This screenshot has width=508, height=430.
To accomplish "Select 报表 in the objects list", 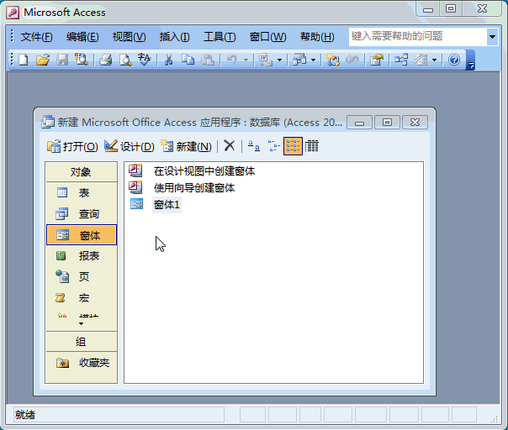I will point(81,256).
